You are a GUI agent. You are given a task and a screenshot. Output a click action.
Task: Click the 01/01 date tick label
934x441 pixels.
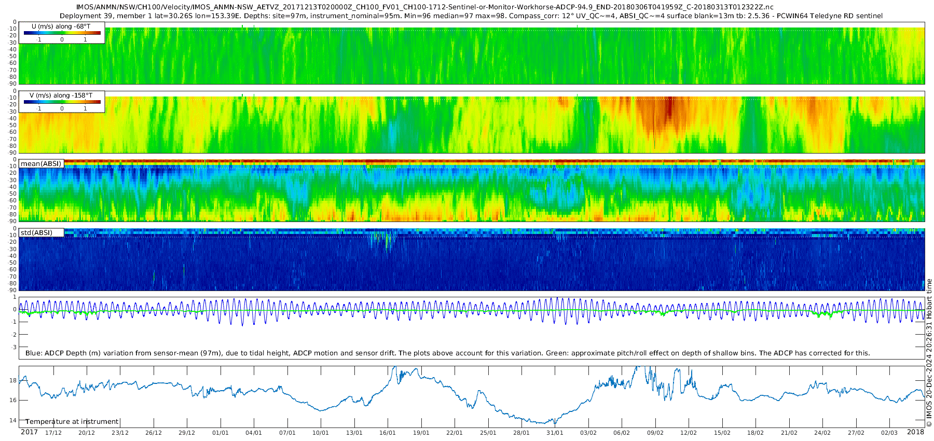(220, 433)
